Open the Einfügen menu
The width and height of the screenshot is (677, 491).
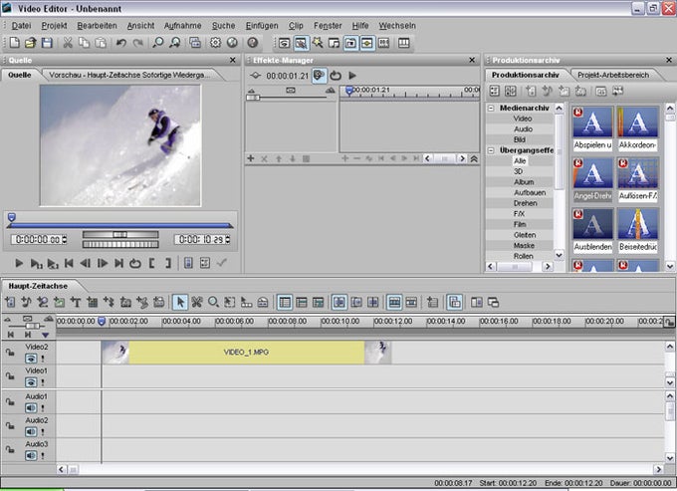coord(262,26)
